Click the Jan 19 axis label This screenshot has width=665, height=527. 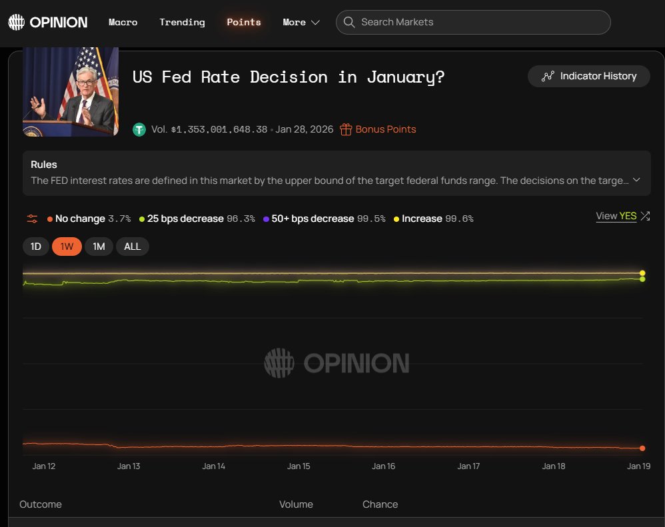coord(639,466)
